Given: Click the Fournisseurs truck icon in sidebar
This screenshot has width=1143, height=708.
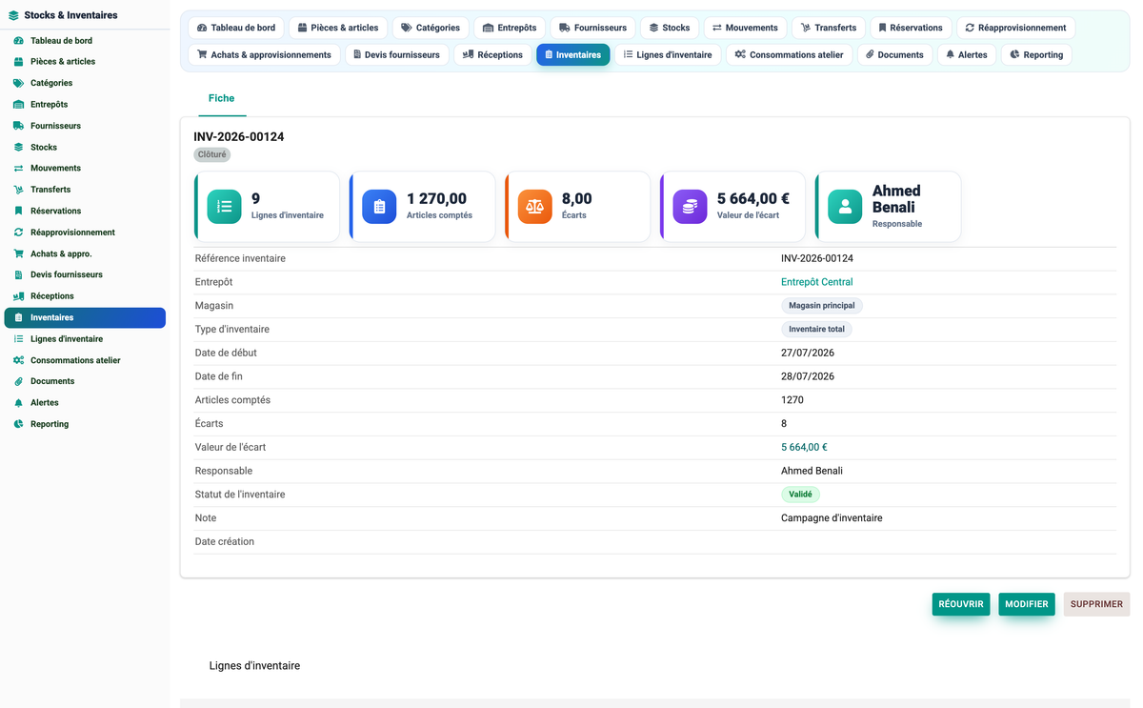Looking at the screenshot, I should pos(18,126).
